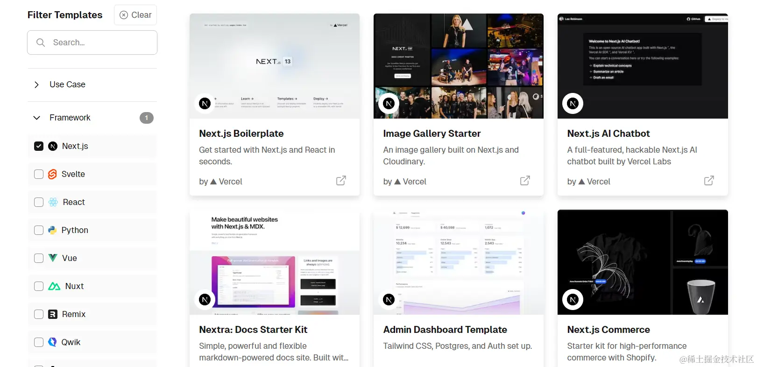Click the Python logo icon
The width and height of the screenshot is (757, 367).
pyautogui.click(x=52, y=230)
